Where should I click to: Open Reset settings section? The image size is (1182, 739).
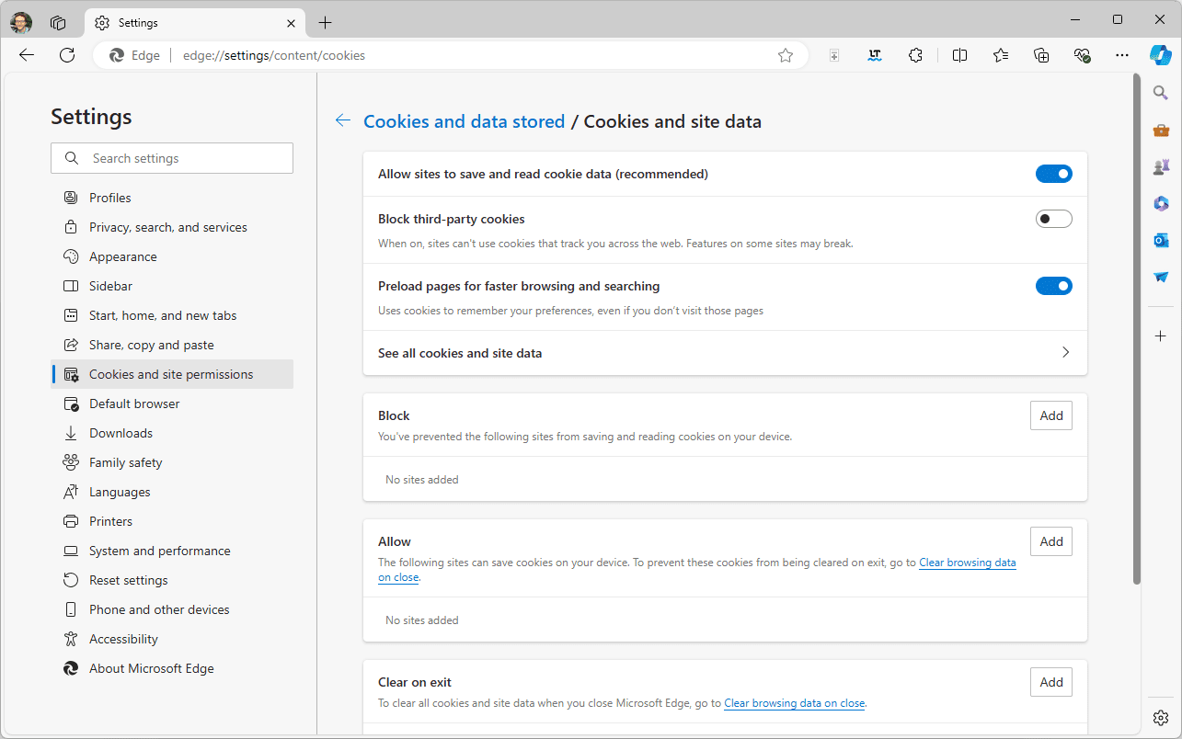coord(172,580)
